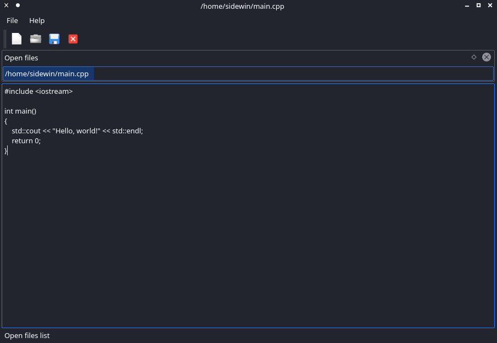The height and width of the screenshot is (343, 497).
Task: Click the Open files list status bar text
Action: [x=27, y=335]
